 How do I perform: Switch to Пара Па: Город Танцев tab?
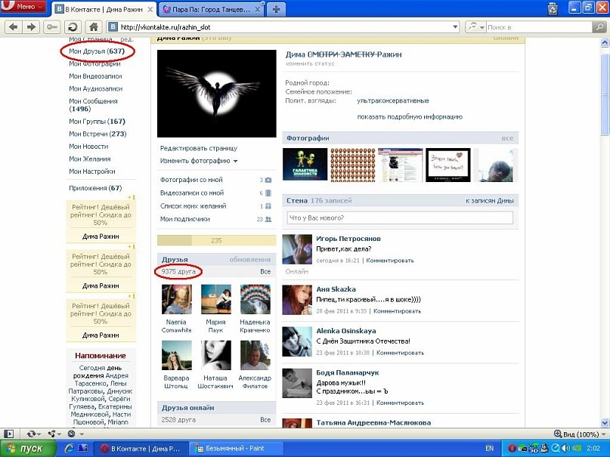tap(211, 9)
